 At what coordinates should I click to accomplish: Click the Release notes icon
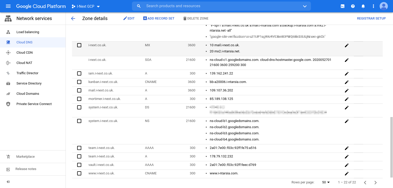(8, 169)
